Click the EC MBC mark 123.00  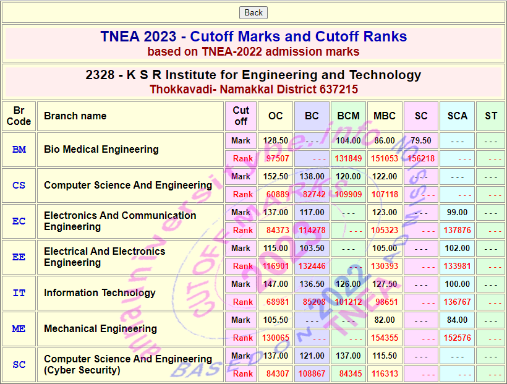pos(385,213)
